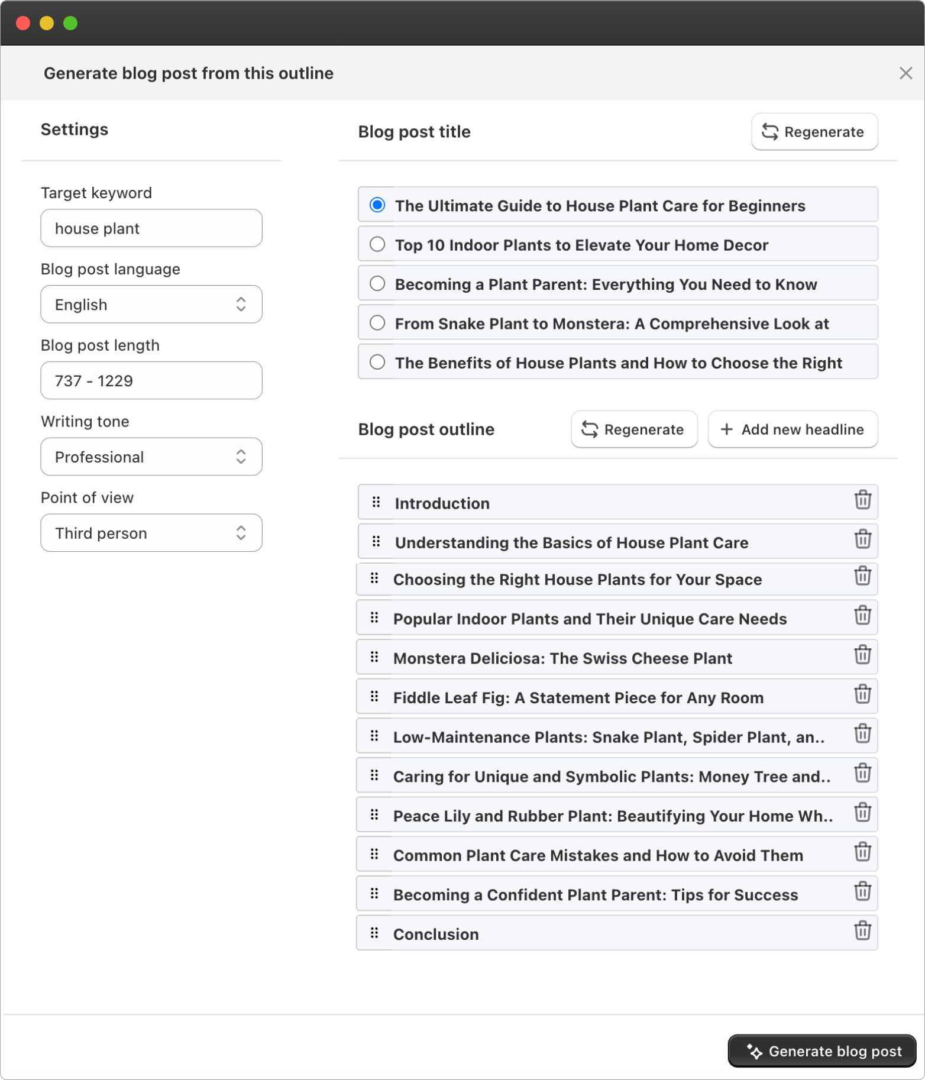Regenerate the blog post title options
This screenshot has width=925, height=1080.
pos(814,132)
